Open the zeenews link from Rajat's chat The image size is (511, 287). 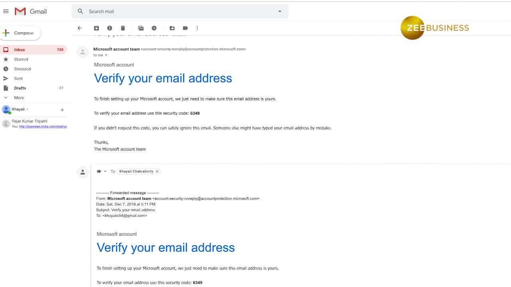(x=43, y=126)
